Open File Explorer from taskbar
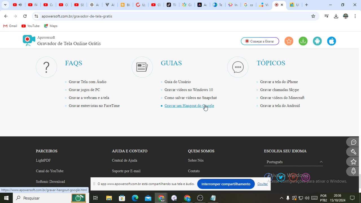Image resolution: width=361 pixels, height=203 pixels. click(x=109, y=198)
